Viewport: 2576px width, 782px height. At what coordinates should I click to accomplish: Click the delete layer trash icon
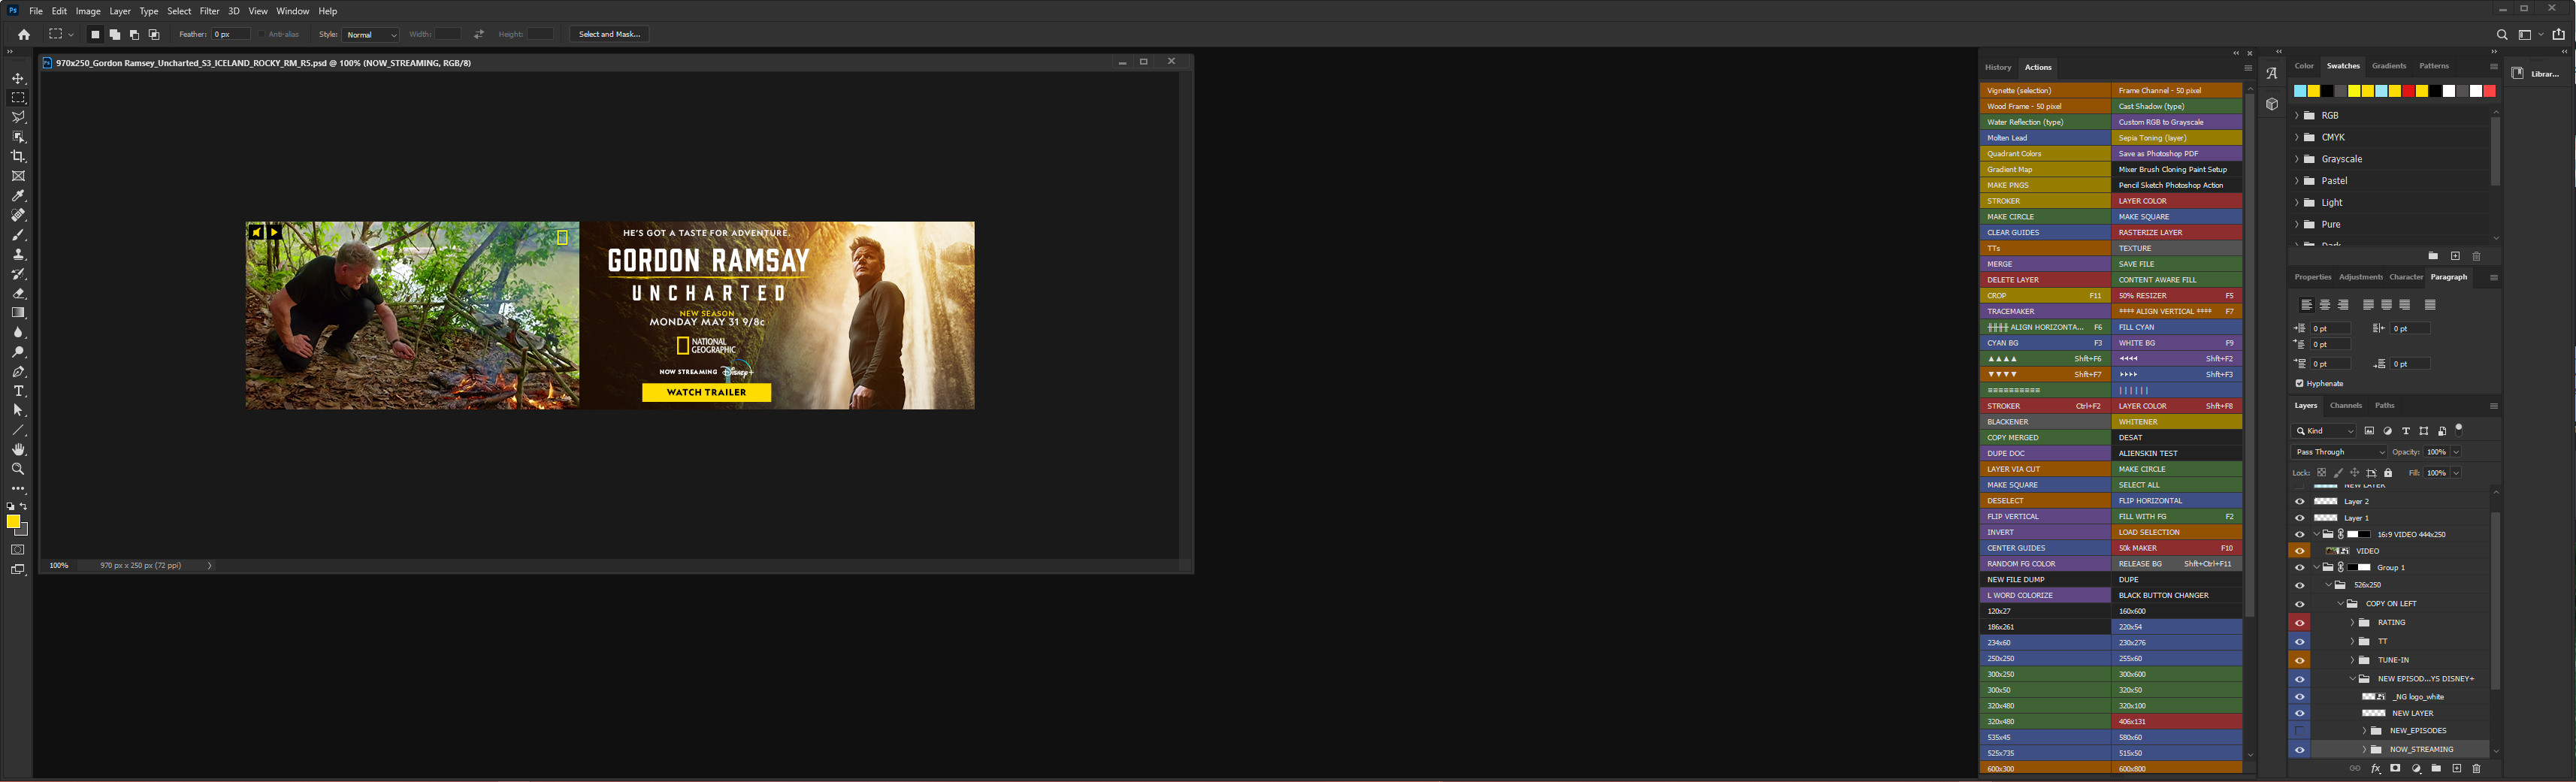pos(2476,769)
